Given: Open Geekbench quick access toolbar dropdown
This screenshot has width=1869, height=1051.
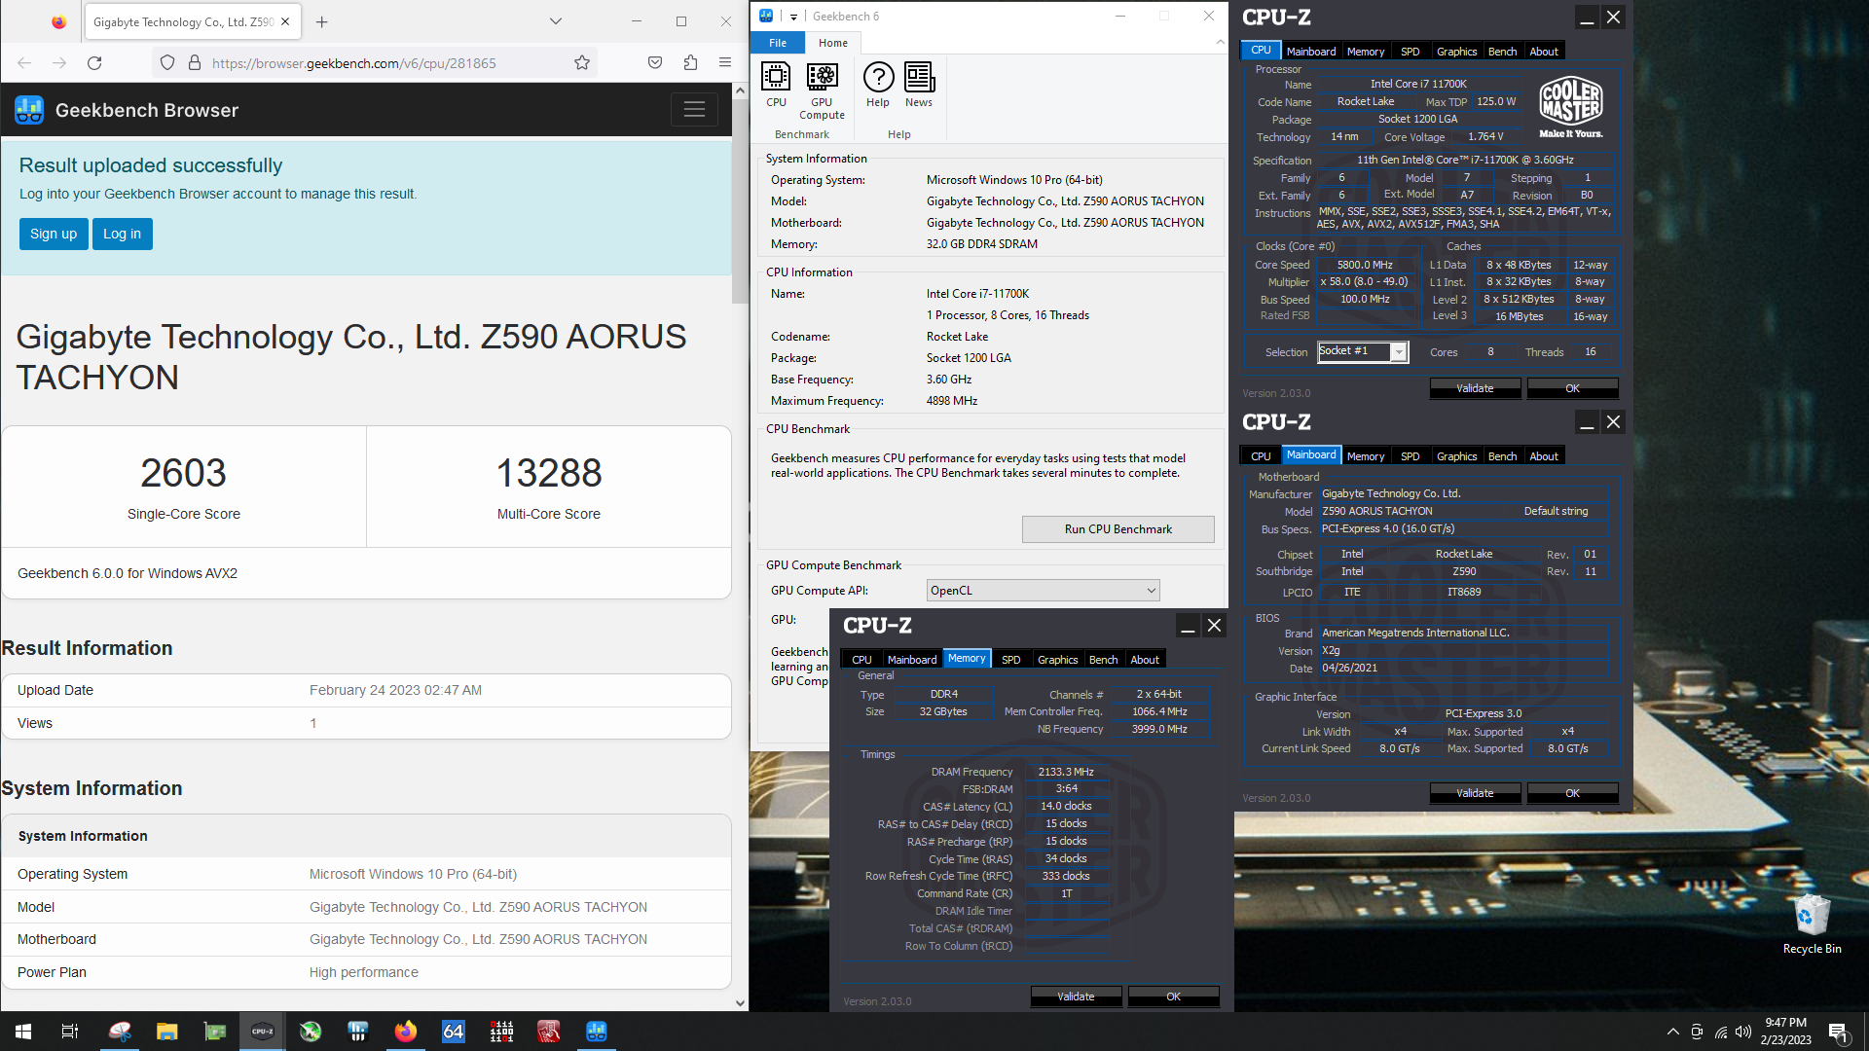Looking at the screenshot, I should 793,17.
